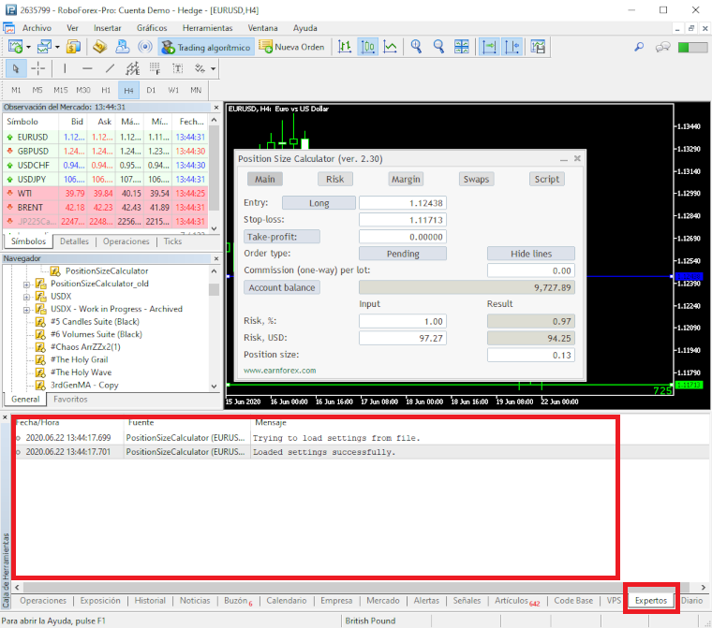Image resolution: width=712 pixels, height=628 pixels.
Task: Expand USDX - Work in Progress - Archived
Action: tap(26, 310)
